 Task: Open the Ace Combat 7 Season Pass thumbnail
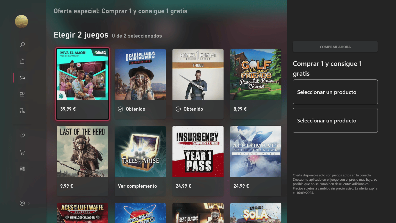(x=255, y=152)
